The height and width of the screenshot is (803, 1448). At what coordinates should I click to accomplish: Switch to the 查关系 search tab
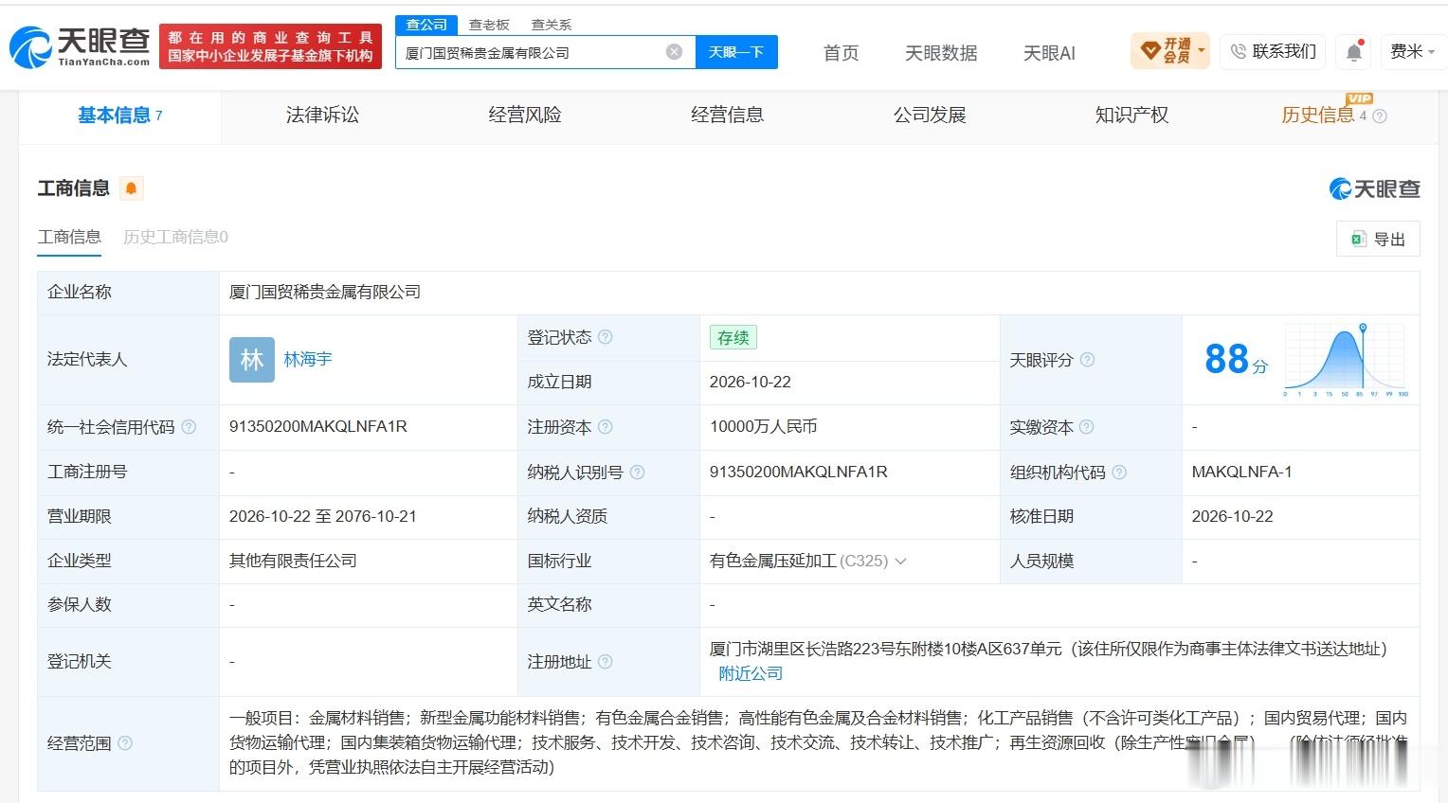552,25
